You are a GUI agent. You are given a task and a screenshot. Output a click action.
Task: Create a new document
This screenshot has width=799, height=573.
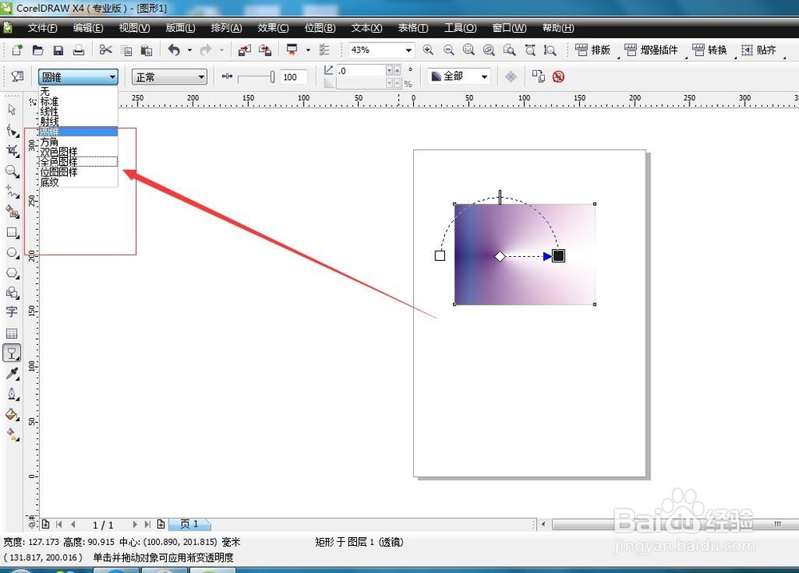pos(17,49)
